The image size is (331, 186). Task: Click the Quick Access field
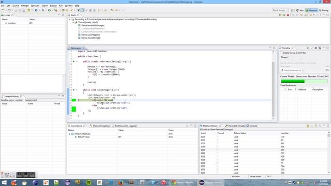279,10
